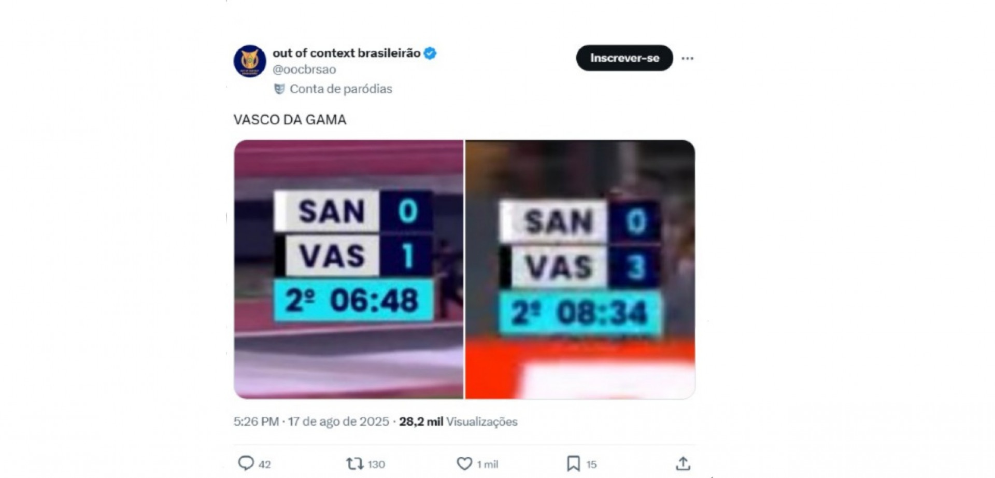
Task: Share the tweet via upload icon
Action: [x=683, y=464]
